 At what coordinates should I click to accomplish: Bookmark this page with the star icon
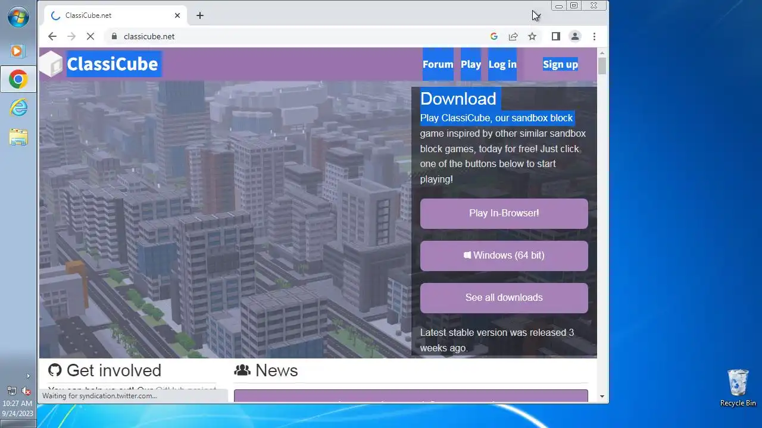[532, 36]
